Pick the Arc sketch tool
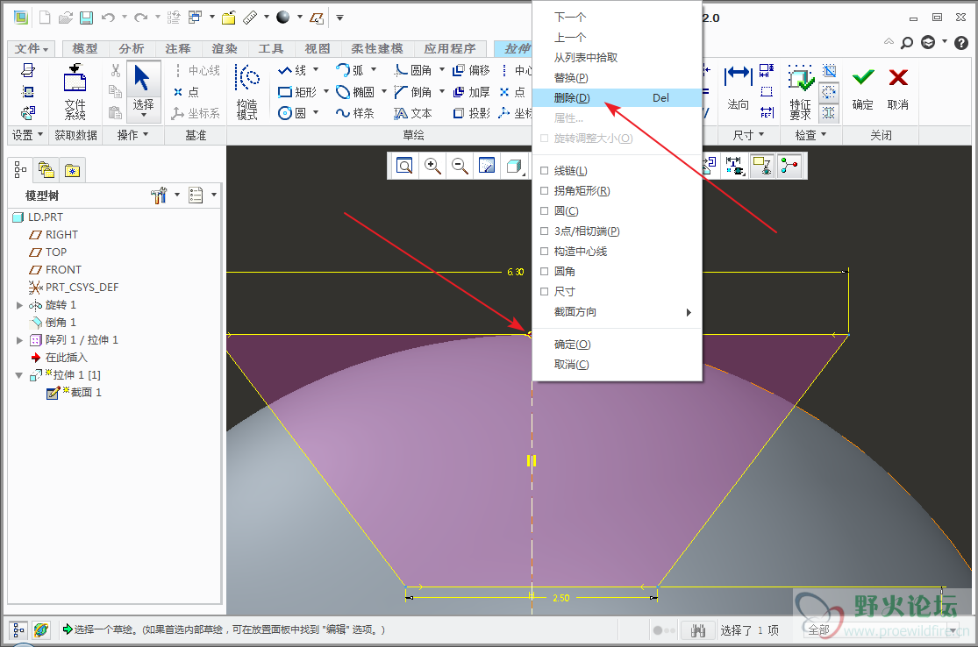 [350, 70]
